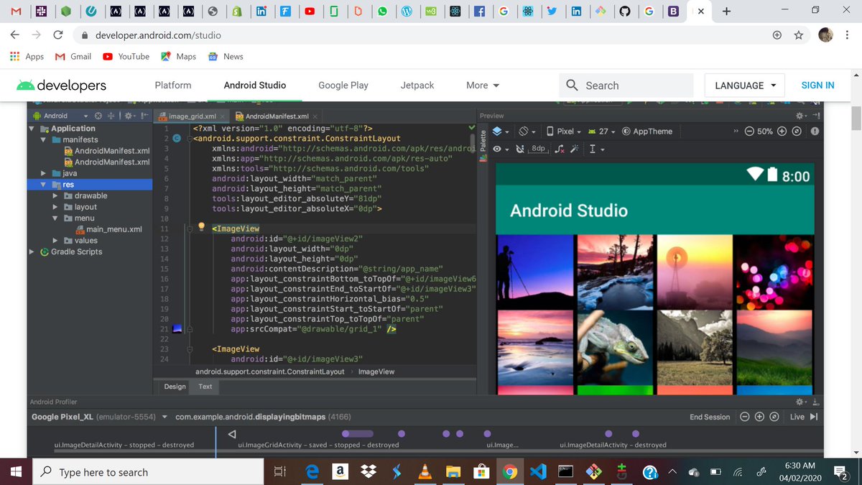Expand the java folder
Screen dimensions: 862x485
45,173
